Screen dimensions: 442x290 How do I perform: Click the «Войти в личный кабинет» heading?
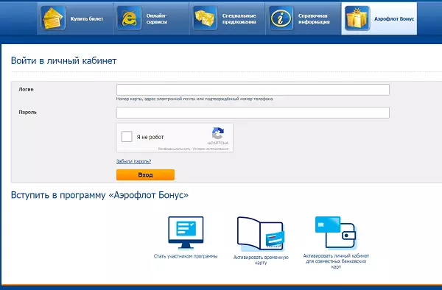pyautogui.click(x=63, y=61)
